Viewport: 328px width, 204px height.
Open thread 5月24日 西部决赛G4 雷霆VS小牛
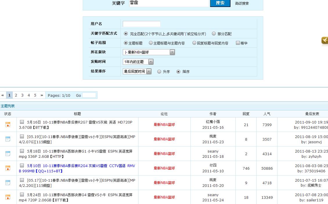pyautogui.click(x=75, y=198)
